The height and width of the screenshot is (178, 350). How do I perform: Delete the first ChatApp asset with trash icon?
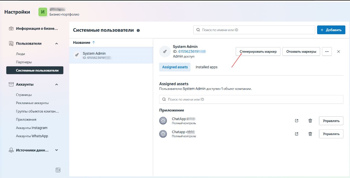(x=310, y=121)
